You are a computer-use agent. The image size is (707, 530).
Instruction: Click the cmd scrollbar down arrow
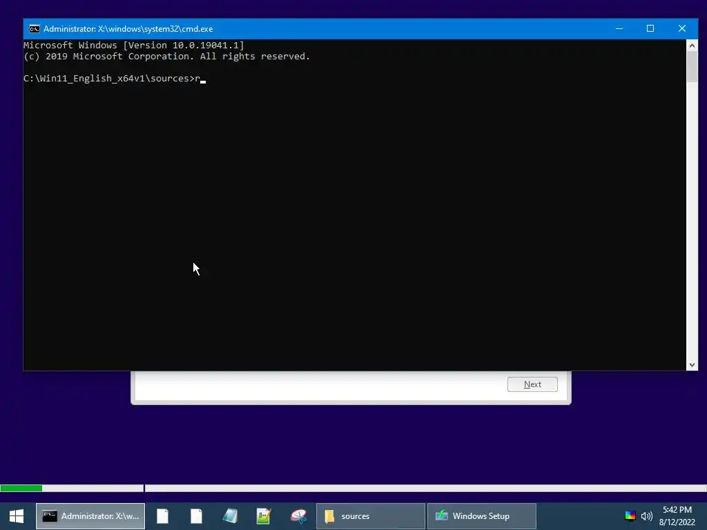click(x=692, y=365)
